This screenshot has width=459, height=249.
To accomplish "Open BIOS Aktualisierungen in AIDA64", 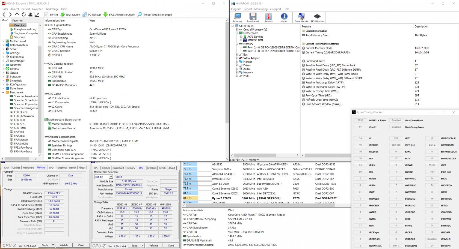I will click(x=119, y=14).
